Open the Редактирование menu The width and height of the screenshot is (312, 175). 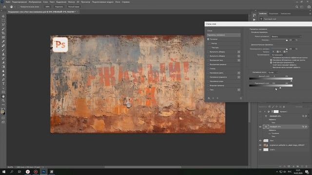pos(19,2)
